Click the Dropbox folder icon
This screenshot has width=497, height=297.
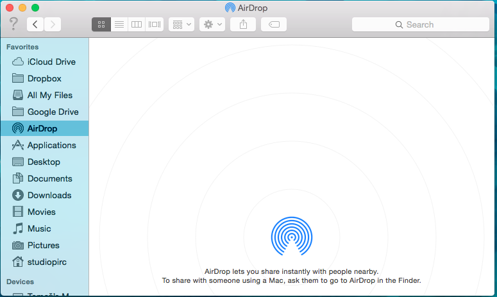(x=18, y=78)
